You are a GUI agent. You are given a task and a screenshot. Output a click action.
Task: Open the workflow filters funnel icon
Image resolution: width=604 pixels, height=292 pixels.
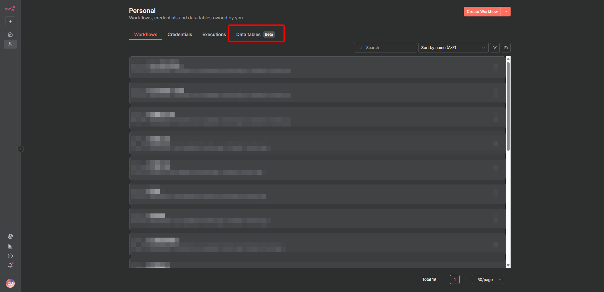point(495,48)
